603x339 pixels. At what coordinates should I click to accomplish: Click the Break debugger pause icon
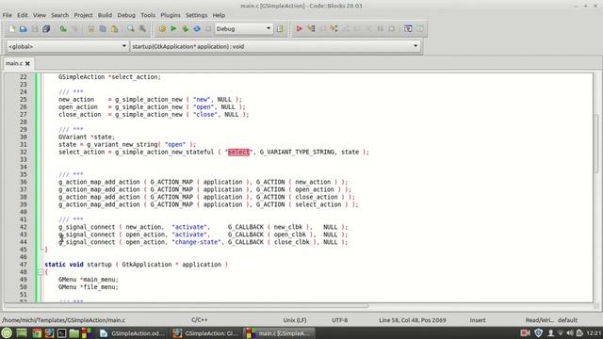[380, 29]
